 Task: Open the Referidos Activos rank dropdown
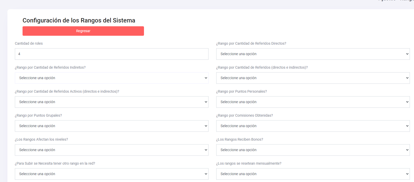111,102
